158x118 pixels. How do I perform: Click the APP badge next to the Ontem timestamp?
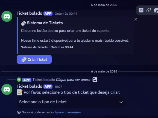(x=48, y=13)
